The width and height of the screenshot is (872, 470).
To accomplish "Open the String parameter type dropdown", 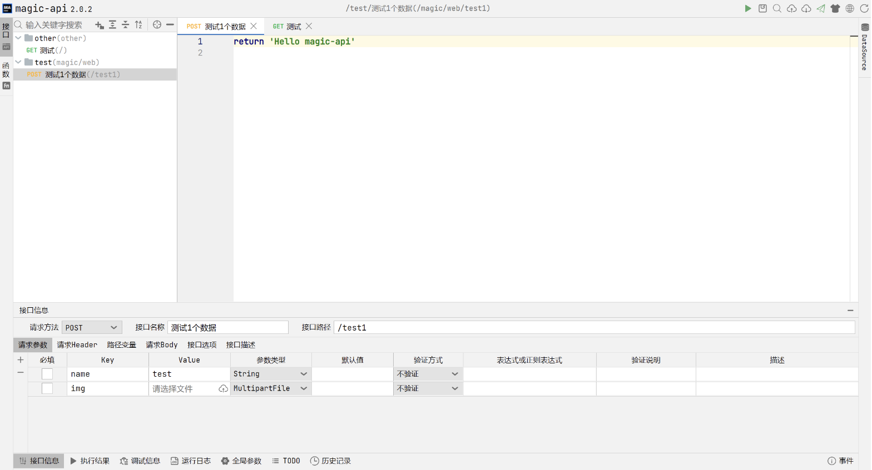I will 271,374.
